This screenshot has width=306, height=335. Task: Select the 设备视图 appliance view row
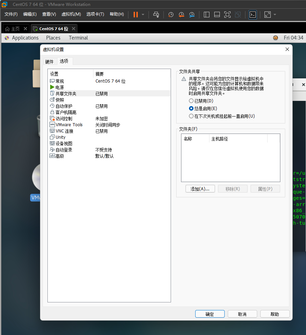(x=109, y=144)
